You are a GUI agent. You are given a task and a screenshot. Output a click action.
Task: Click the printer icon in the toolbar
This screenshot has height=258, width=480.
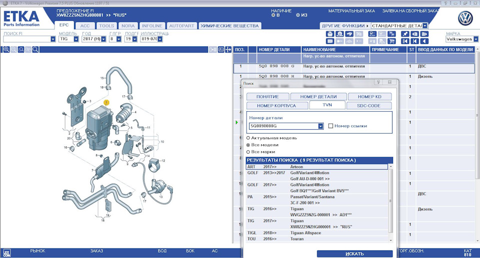[x=330, y=34]
